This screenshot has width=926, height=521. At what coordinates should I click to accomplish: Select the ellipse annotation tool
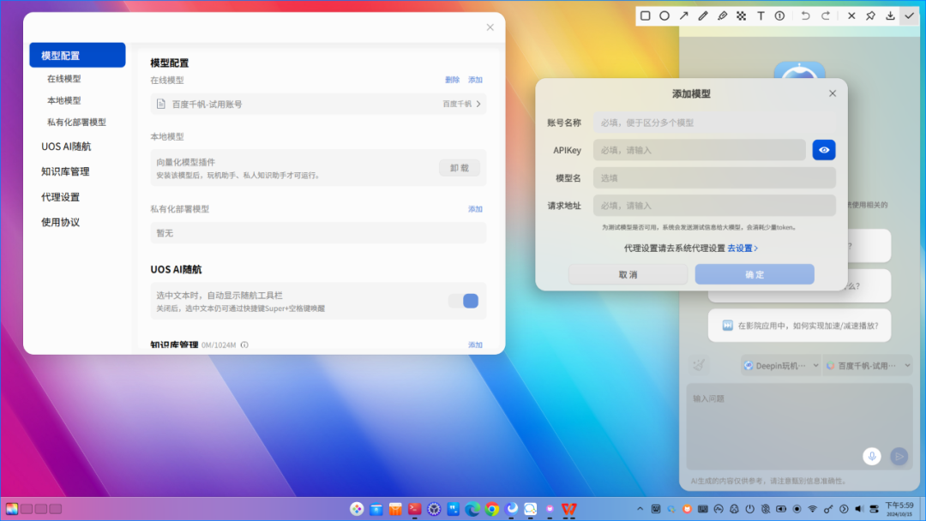coord(664,16)
